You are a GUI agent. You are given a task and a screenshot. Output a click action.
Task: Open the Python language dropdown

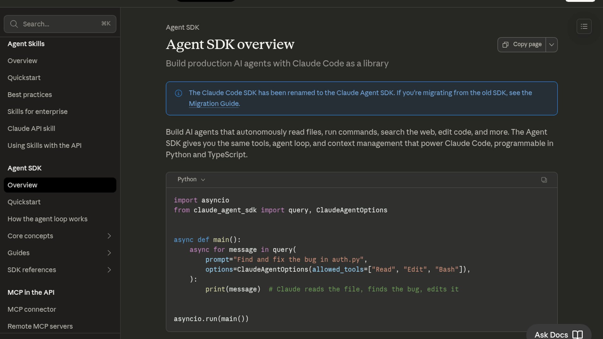pos(191,180)
